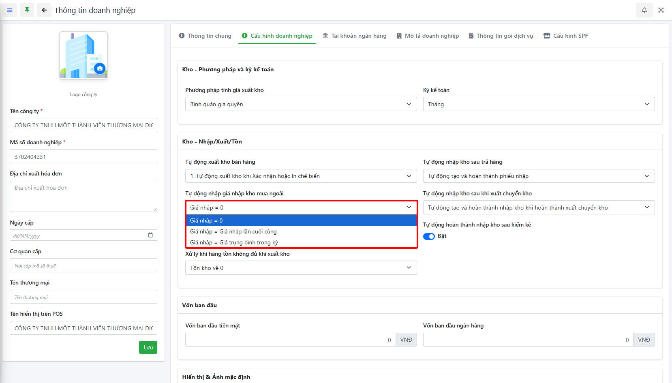Open the Cấu hình SPF tab
This screenshot has height=383, width=672.
565,36
